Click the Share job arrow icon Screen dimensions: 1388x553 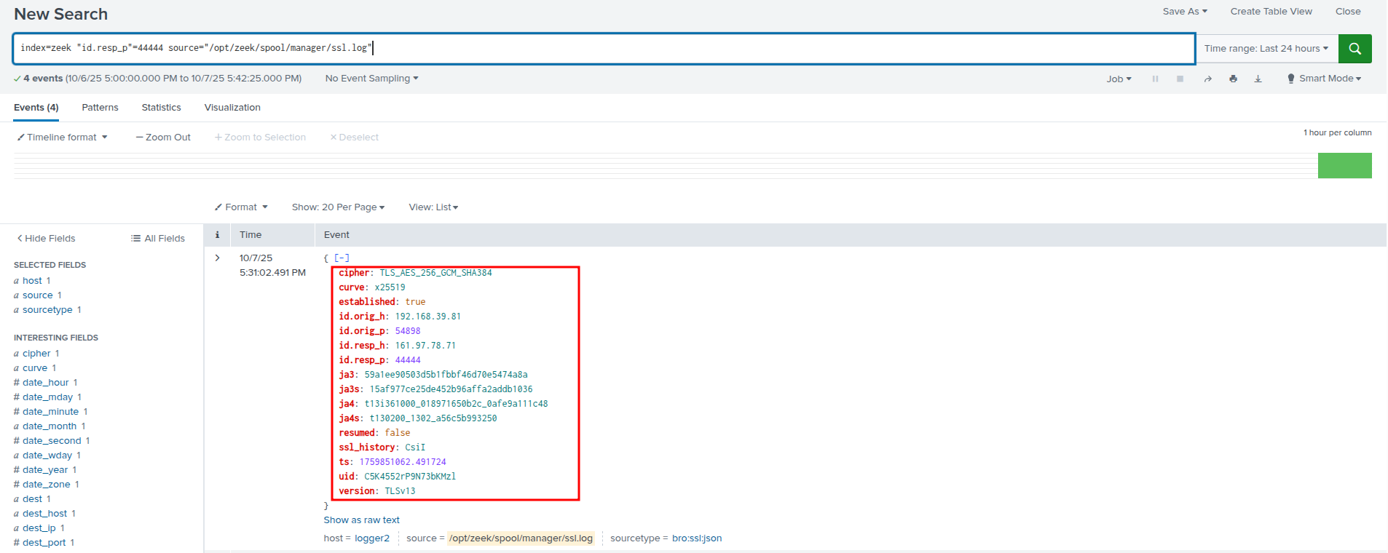[1207, 79]
